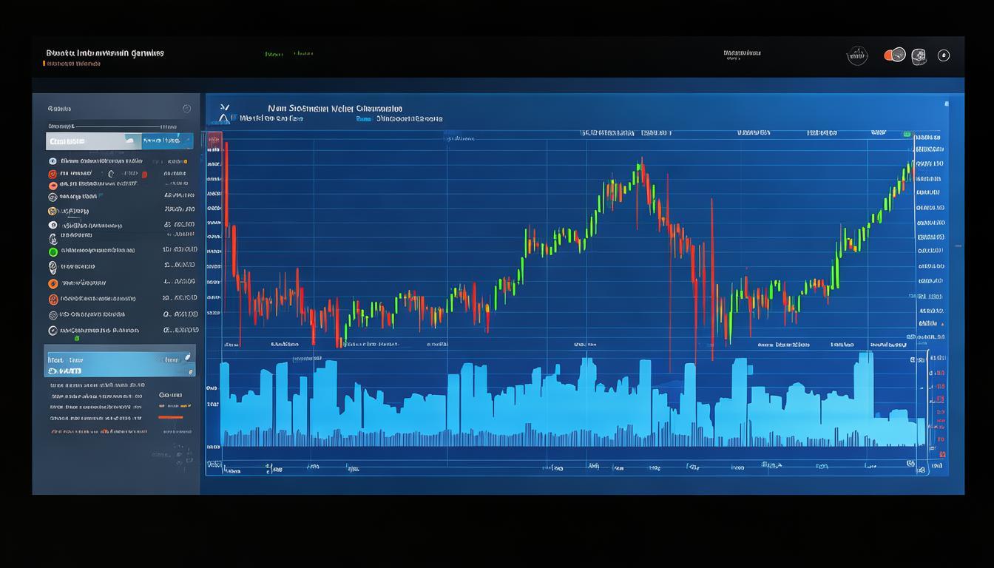Image resolution: width=994 pixels, height=568 pixels.
Task: Open the blue text selector beside chart subtitle
Action: click(364, 118)
